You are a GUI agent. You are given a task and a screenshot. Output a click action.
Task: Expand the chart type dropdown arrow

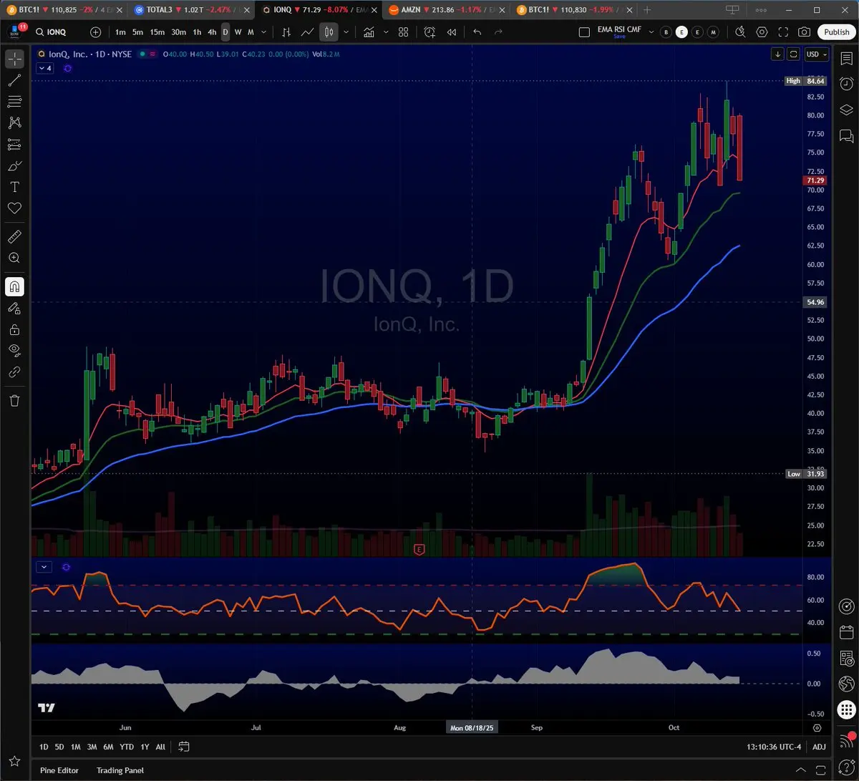(346, 32)
